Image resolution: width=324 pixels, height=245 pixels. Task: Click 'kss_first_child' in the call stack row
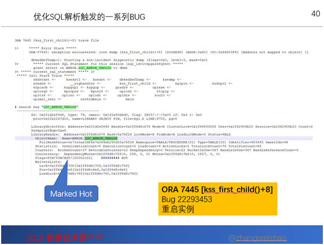coord(135,84)
